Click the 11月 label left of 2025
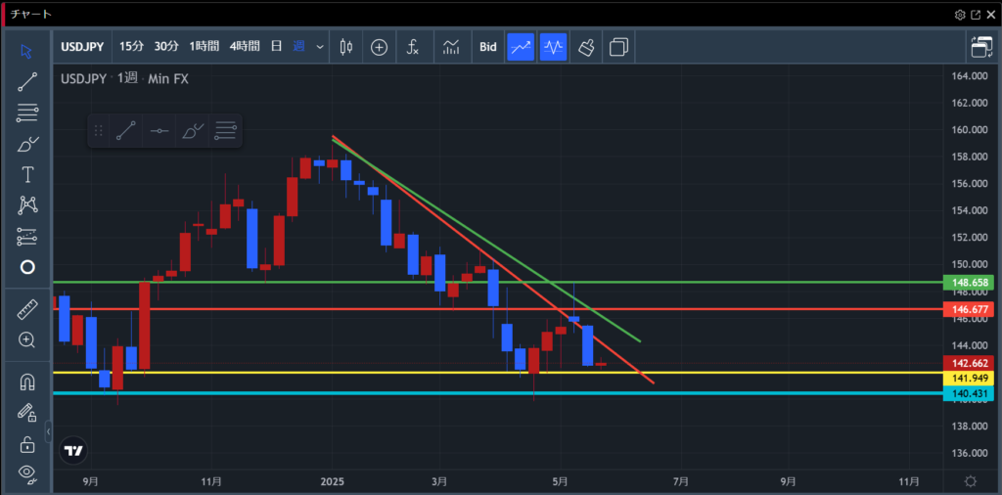This screenshot has width=1002, height=495. (211, 481)
